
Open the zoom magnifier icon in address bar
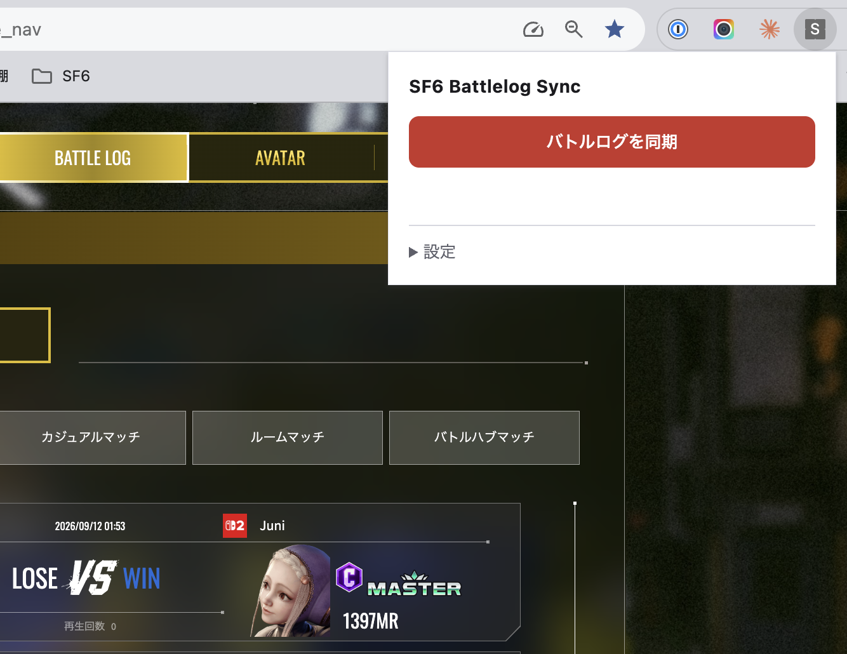574,29
